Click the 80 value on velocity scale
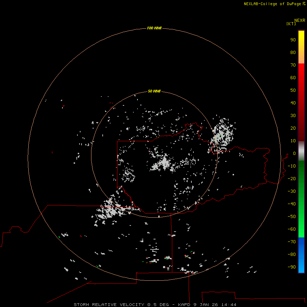The width and height of the screenshot is (307, 307). point(293,52)
